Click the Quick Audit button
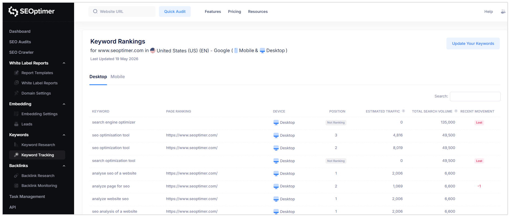 [x=175, y=12]
